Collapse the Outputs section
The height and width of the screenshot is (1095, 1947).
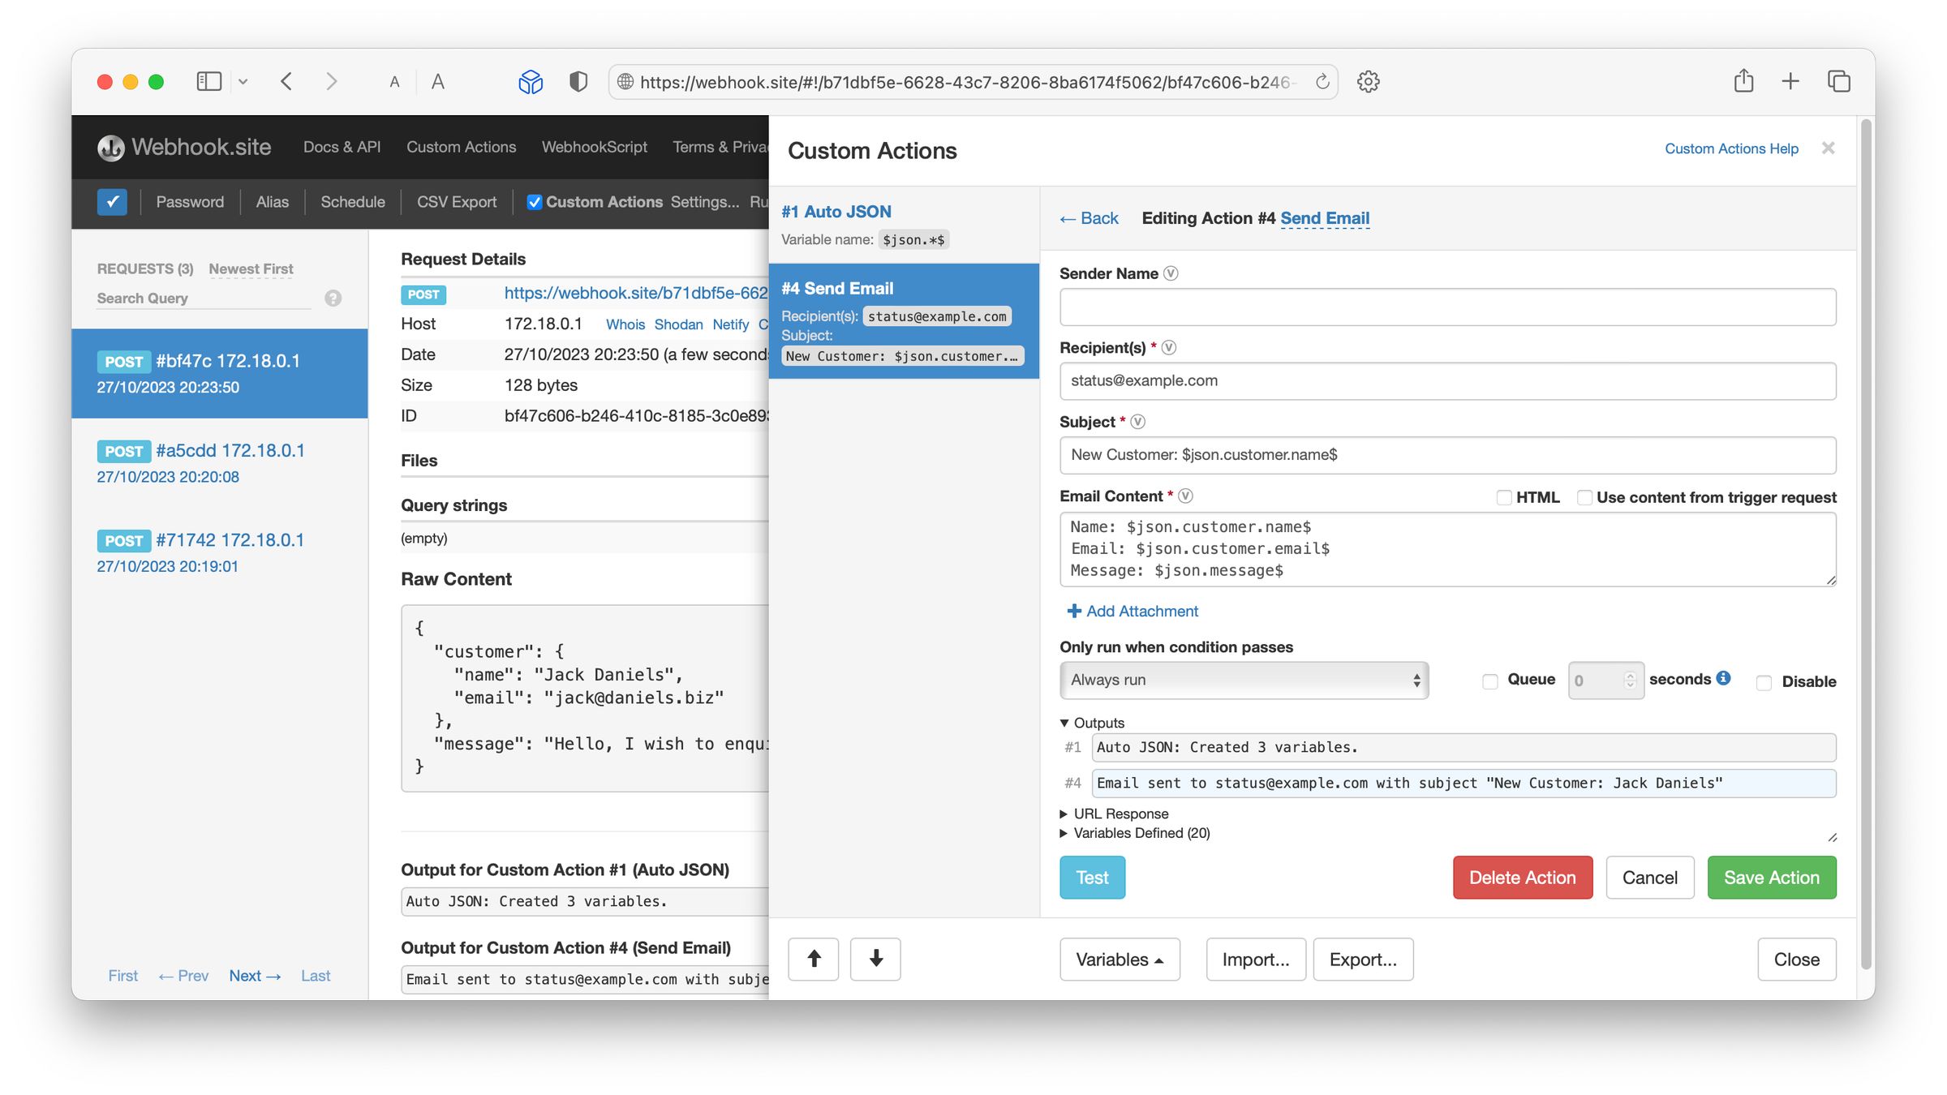click(x=1065, y=722)
